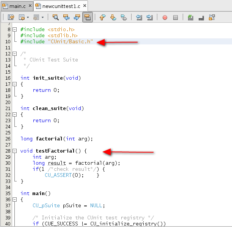Open the Back navigation history dropdown arrow
The height and width of the screenshot is (227, 232).
click(x=28, y=17)
